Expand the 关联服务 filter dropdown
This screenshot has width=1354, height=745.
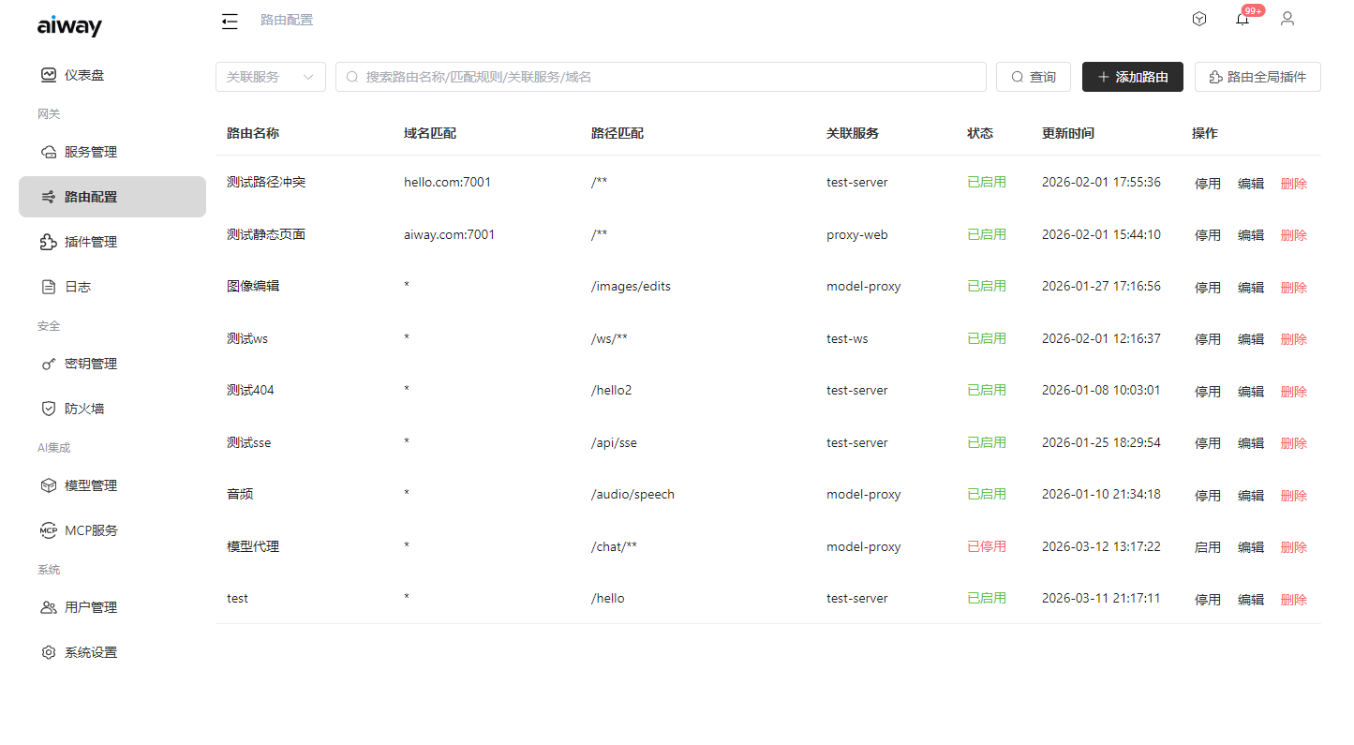coord(270,77)
